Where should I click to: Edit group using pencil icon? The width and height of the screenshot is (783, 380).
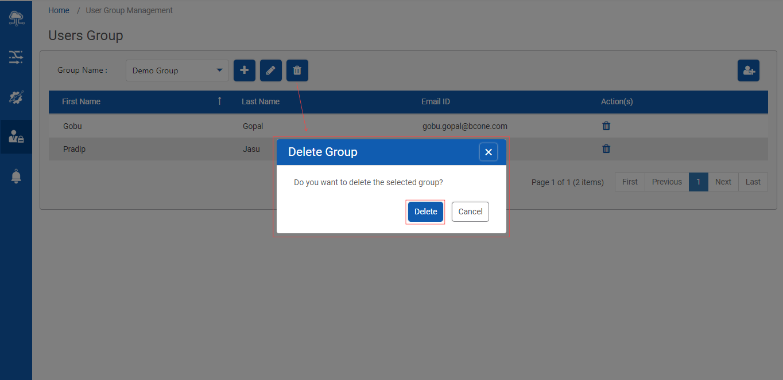[x=271, y=70]
